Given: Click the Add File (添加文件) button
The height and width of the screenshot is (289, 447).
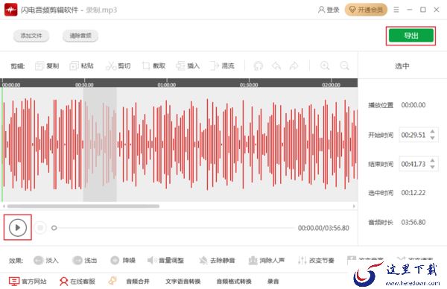Looking at the screenshot, I should (x=31, y=36).
